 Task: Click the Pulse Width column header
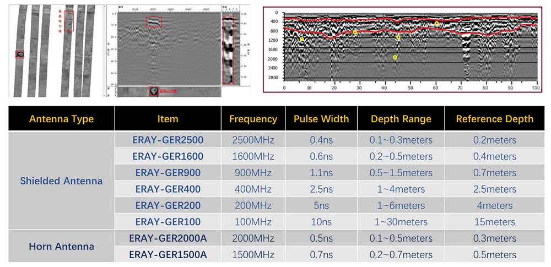click(x=321, y=119)
